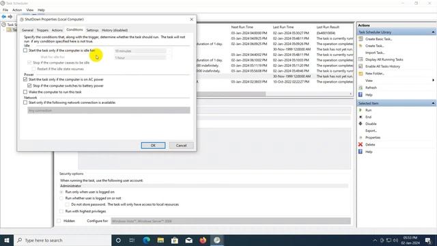The width and height of the screenshot is (437, 246).
Task: Click the End icon under Selected Item
Action: pyautogui.click(x=361, y=117)
